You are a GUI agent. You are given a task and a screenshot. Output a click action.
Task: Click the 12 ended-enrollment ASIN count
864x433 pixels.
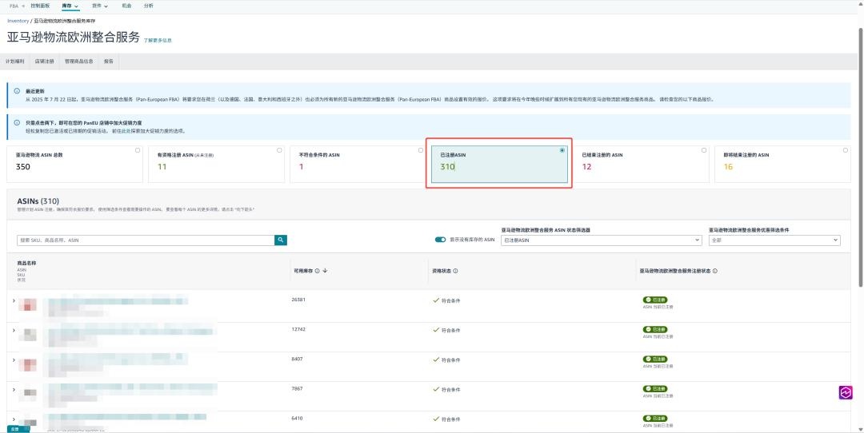pos(586,167)
